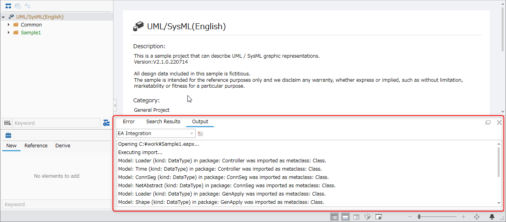Toggle the right side pane layout button

pyautogui.click(x=356, y=217)
